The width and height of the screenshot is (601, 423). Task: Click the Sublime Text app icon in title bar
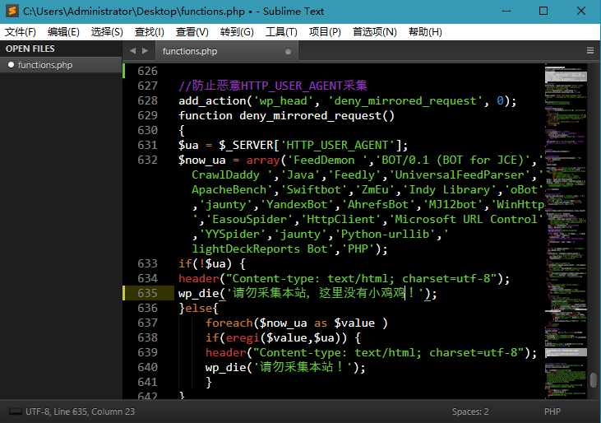pos(12,12)
